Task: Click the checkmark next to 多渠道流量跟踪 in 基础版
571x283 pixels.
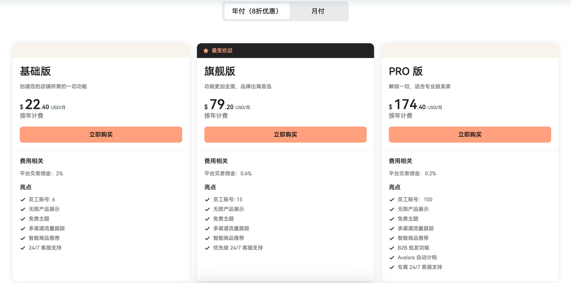Action: pyautogui.click(x=23, y=228)
